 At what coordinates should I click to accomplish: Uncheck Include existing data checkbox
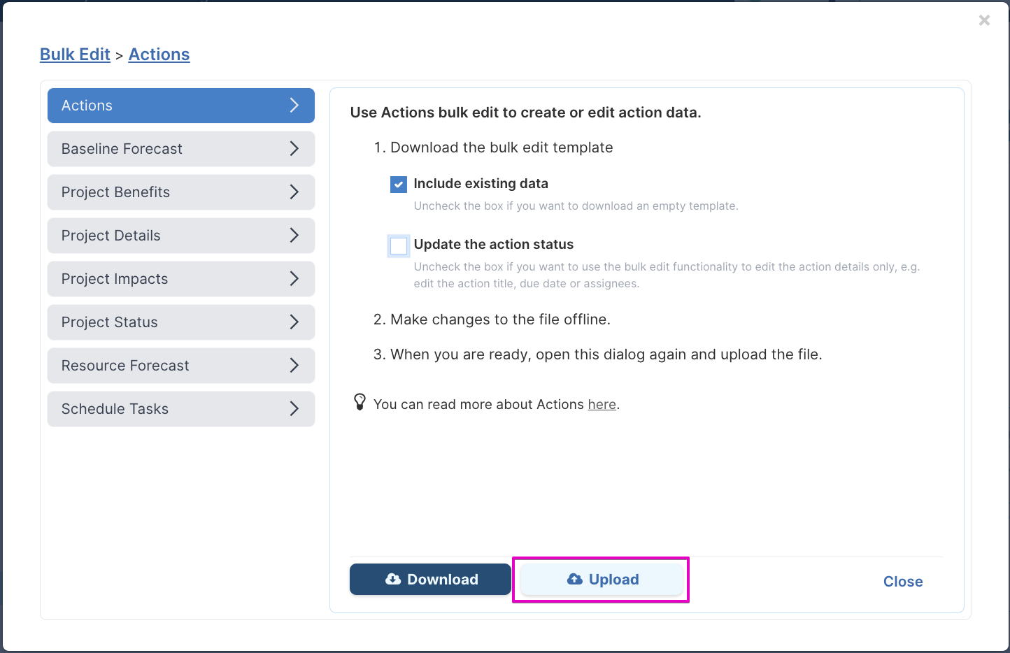[399, 185]
